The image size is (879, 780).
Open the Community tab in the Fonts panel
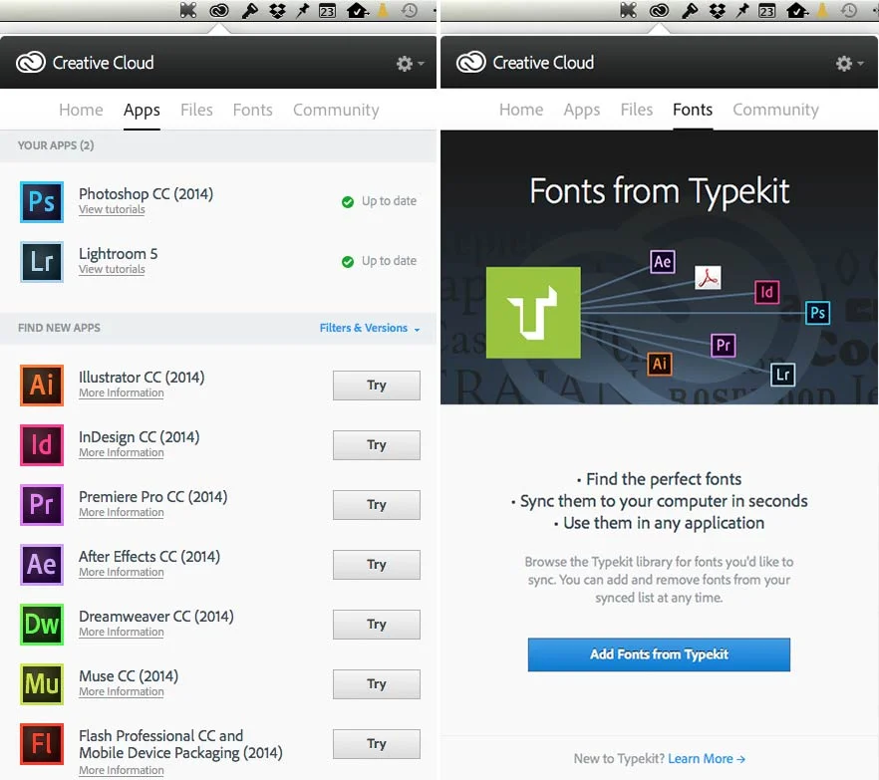(775, 110)
